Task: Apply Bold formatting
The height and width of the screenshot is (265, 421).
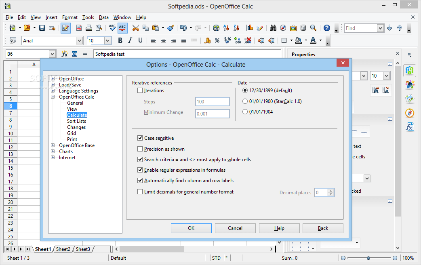Action: 120,40
